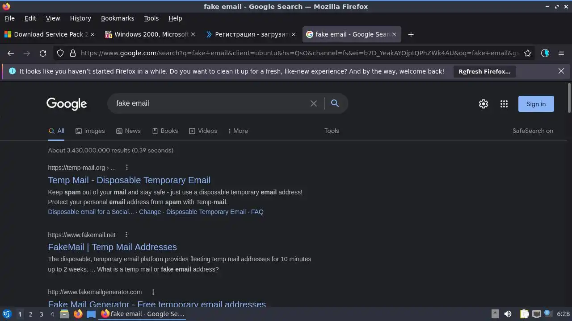The width and height of the screenshot is (572, 321).
Task: Click the page vertical scrollbar thumb
Action: [569, 98]
